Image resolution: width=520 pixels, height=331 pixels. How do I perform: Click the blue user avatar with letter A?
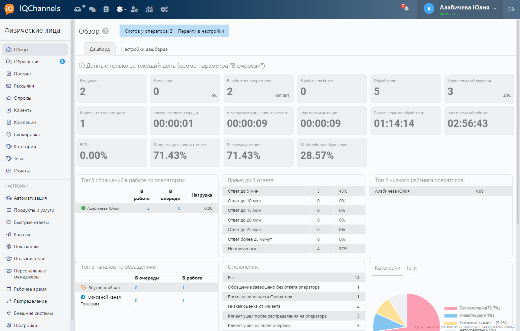tap(429, 9)
